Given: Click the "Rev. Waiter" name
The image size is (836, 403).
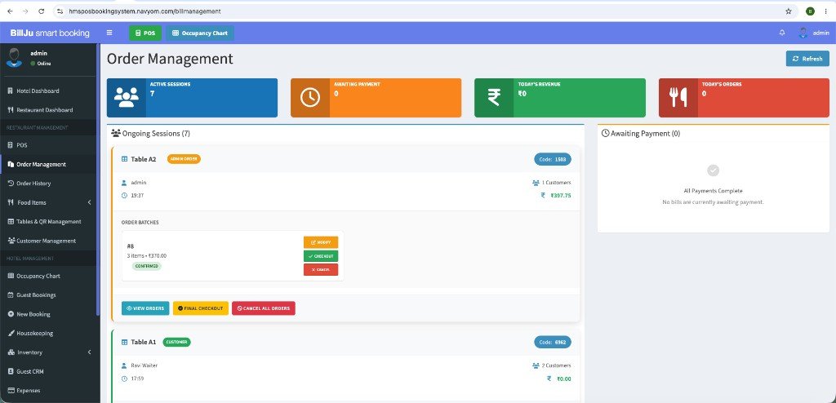Looking at the screenshot, I should coord(144,365).
